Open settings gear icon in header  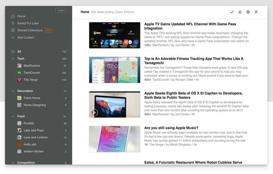tap(248, 12)
